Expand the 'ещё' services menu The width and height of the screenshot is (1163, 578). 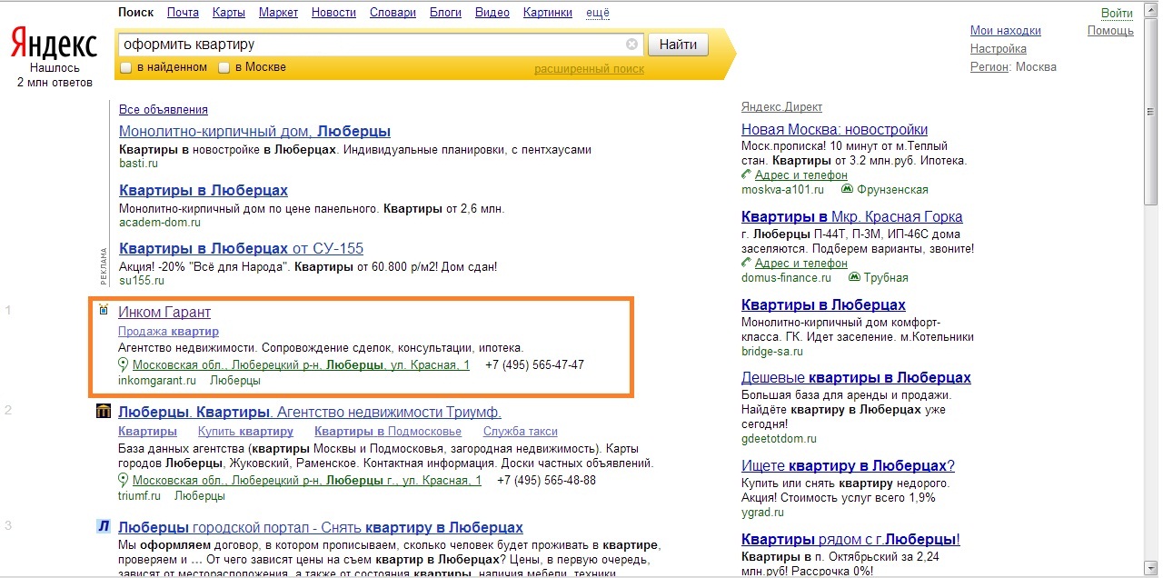coord(598,13)
